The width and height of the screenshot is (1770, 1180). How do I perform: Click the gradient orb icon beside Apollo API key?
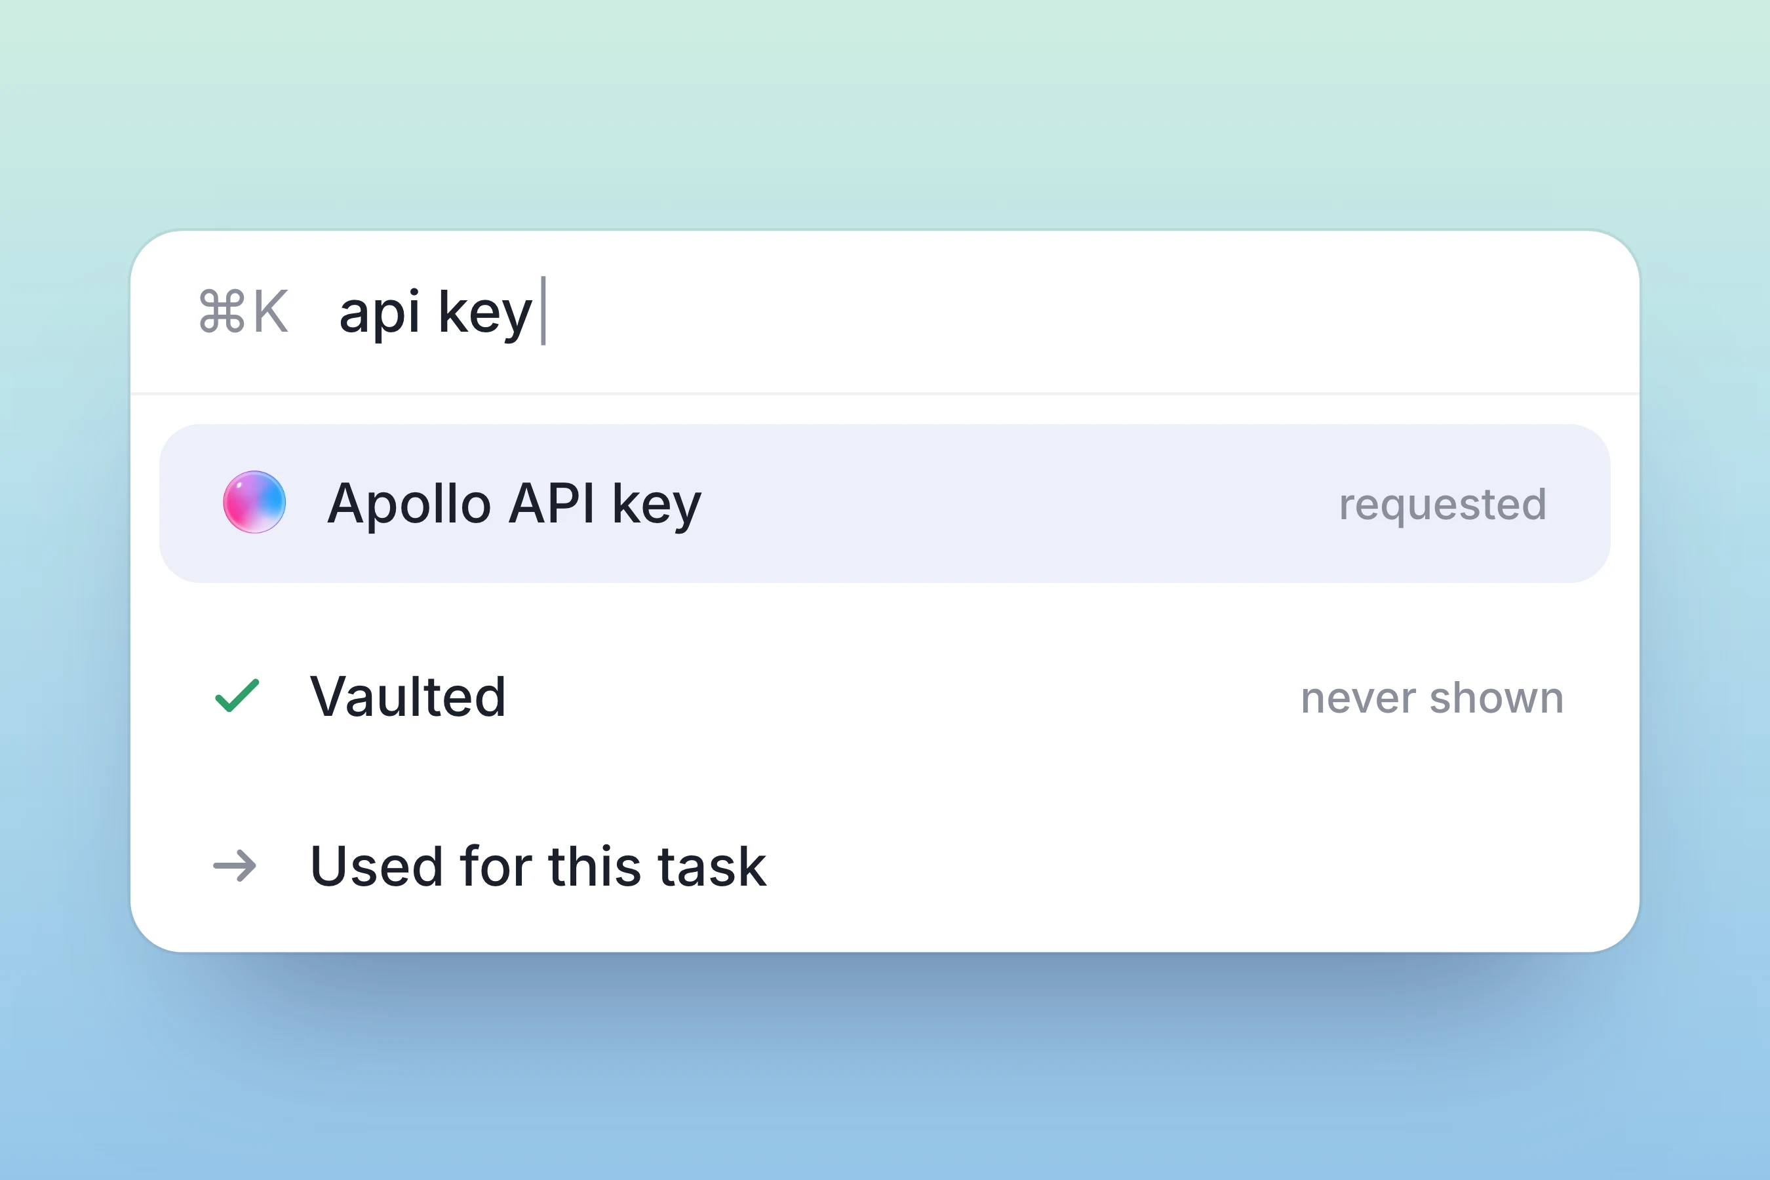click(x=254, y=503)
